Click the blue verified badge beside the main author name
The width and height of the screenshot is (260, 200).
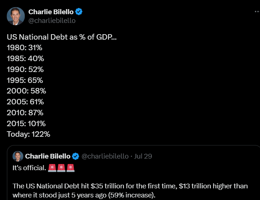coord(79,12)
